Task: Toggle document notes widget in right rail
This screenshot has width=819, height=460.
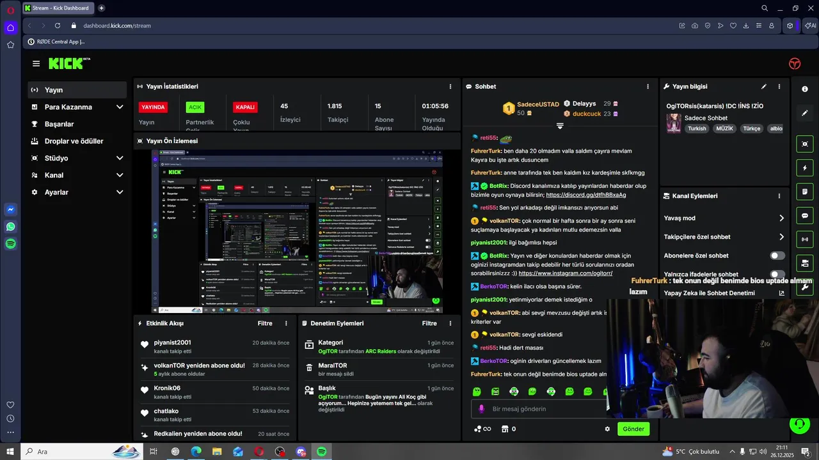Action: point(805,192)
